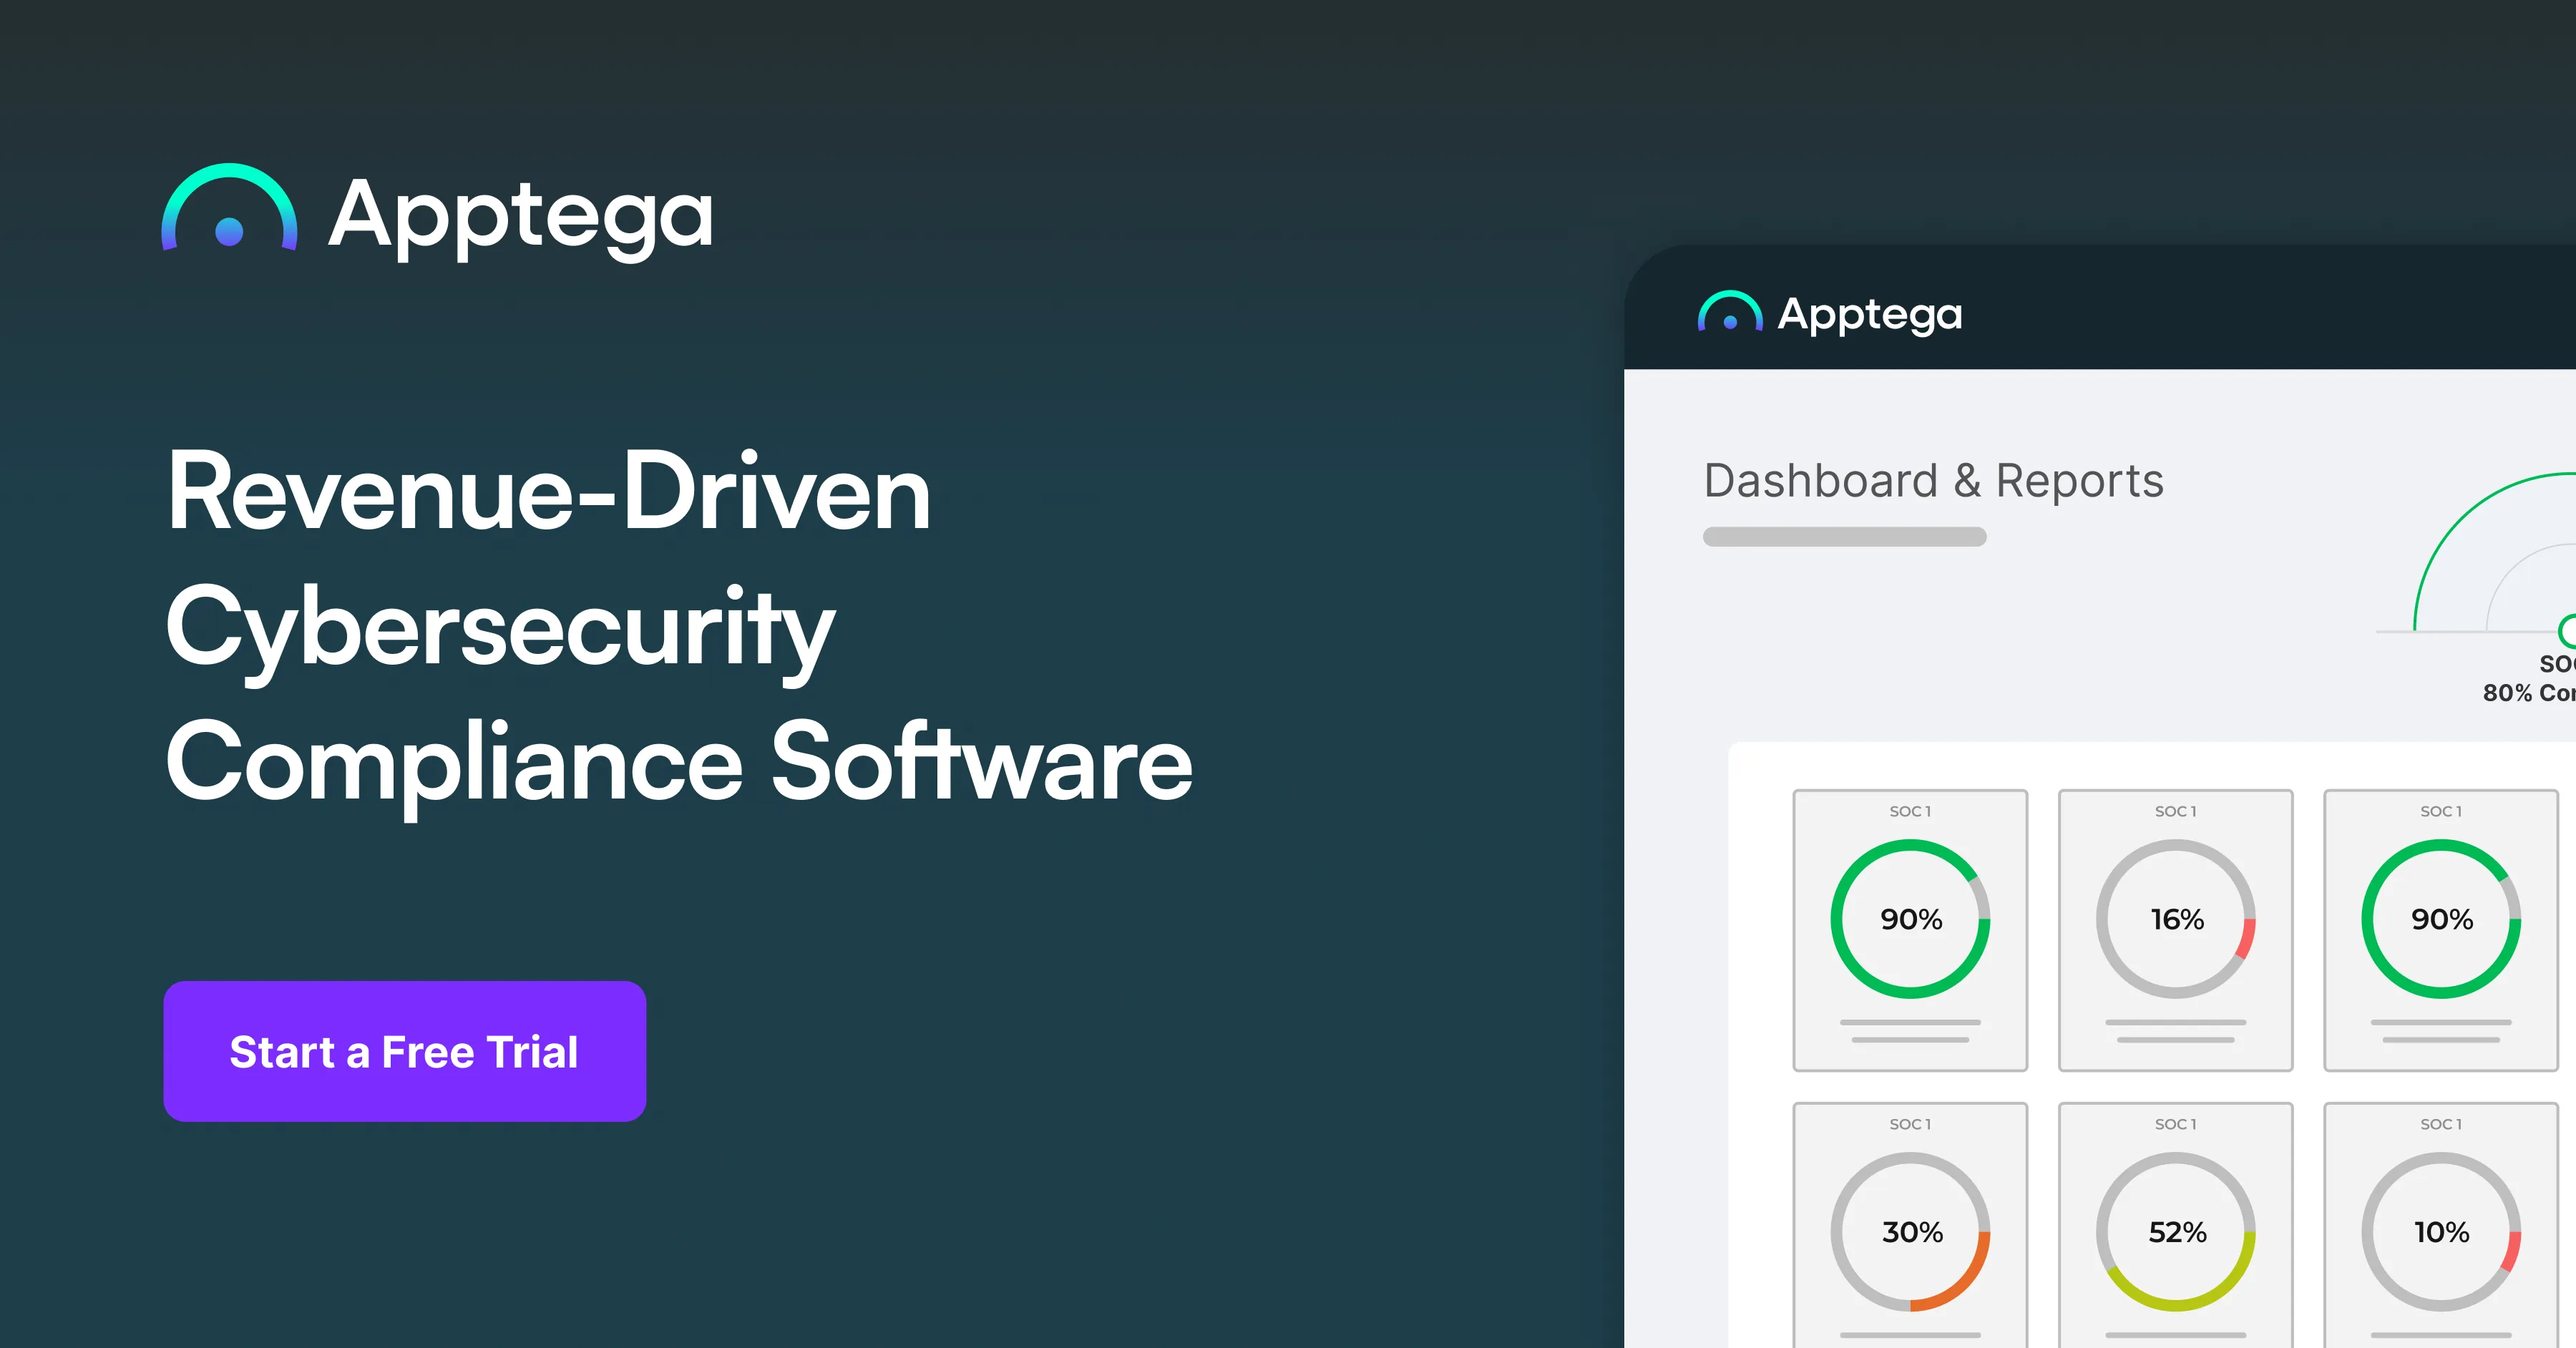
Task: Open the 30% SOC 1 compliance ring
Action: 1911,1232
